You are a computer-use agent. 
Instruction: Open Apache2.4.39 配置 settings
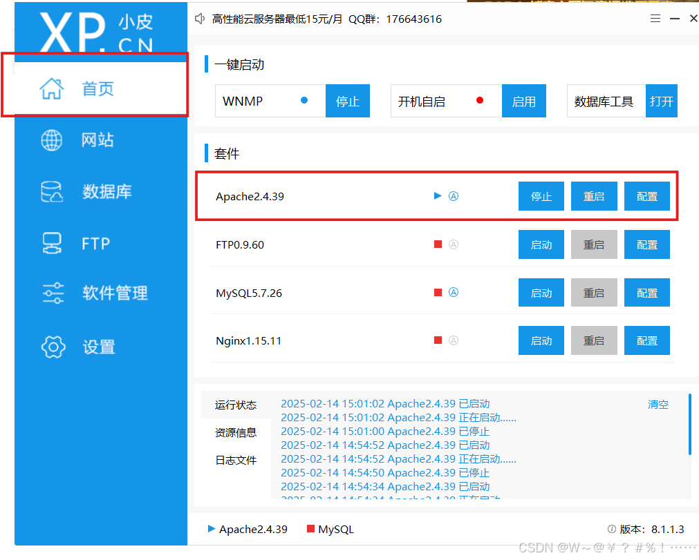pos(647,196)
